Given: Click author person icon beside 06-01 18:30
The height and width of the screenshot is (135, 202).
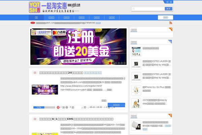Looking at the screenshot, I should (x=82, y=107).
